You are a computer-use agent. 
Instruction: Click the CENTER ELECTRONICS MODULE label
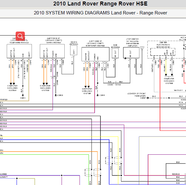163,45
